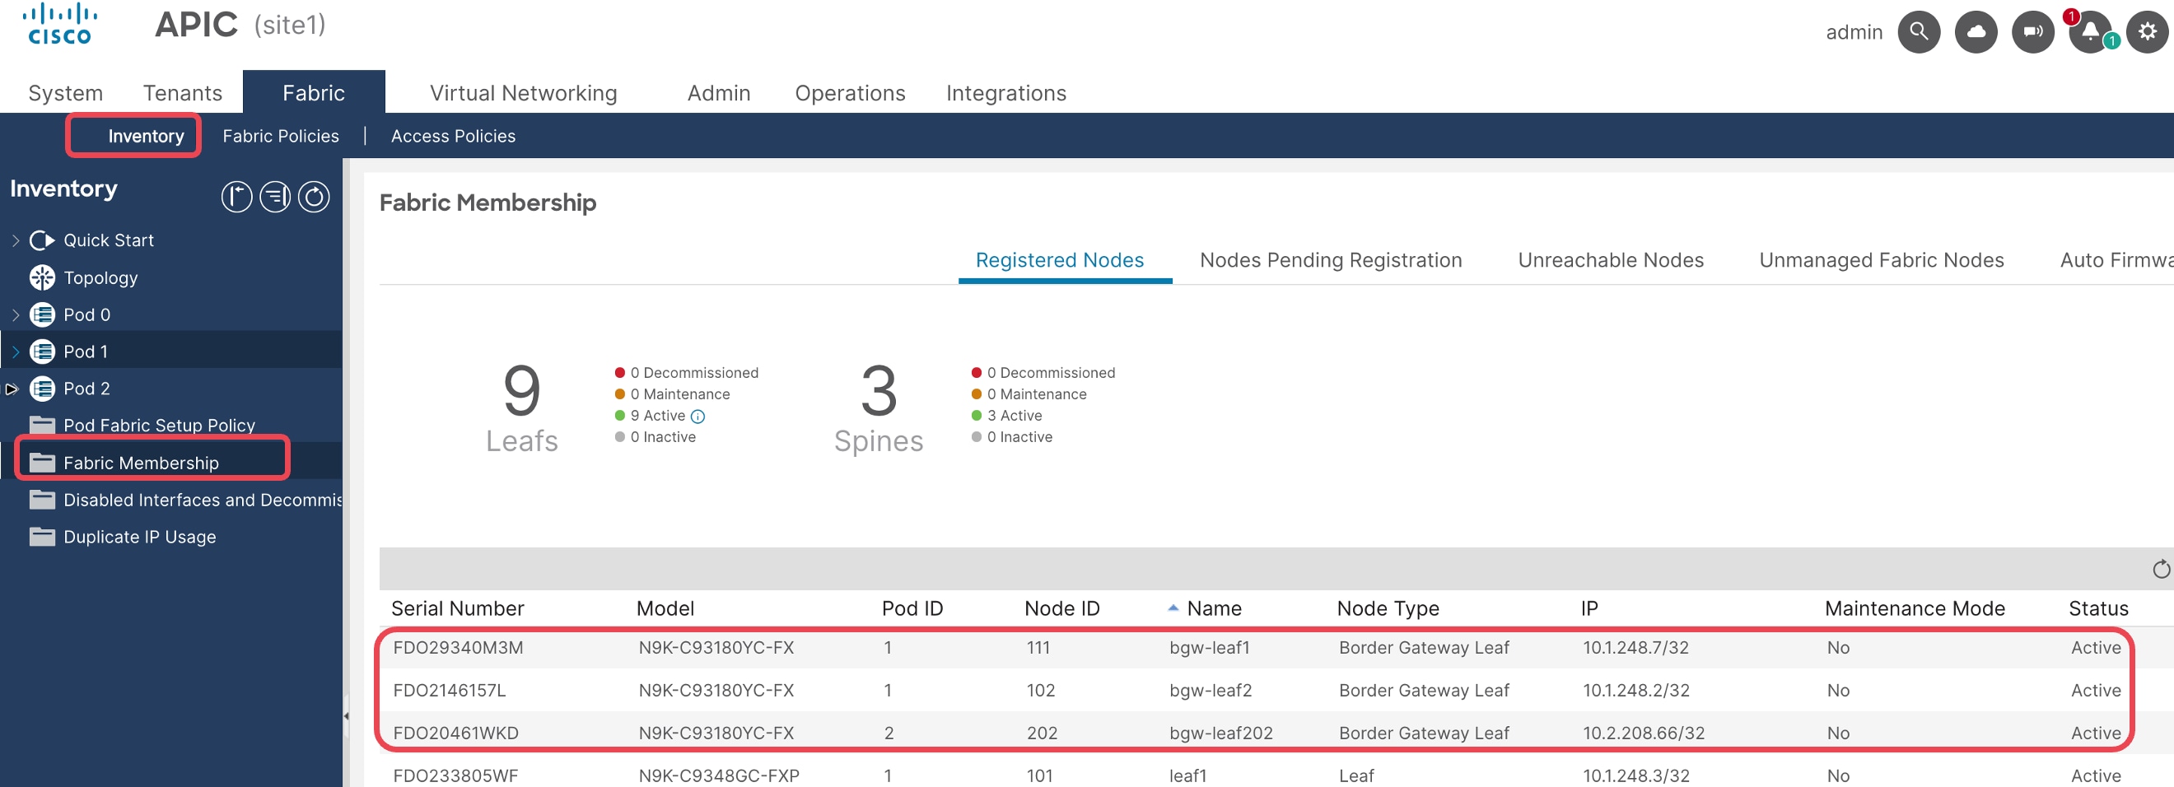Click the Pod Fabric Setup Policy folder icon
Screen dimensions: 2174x787
(41, 425)
